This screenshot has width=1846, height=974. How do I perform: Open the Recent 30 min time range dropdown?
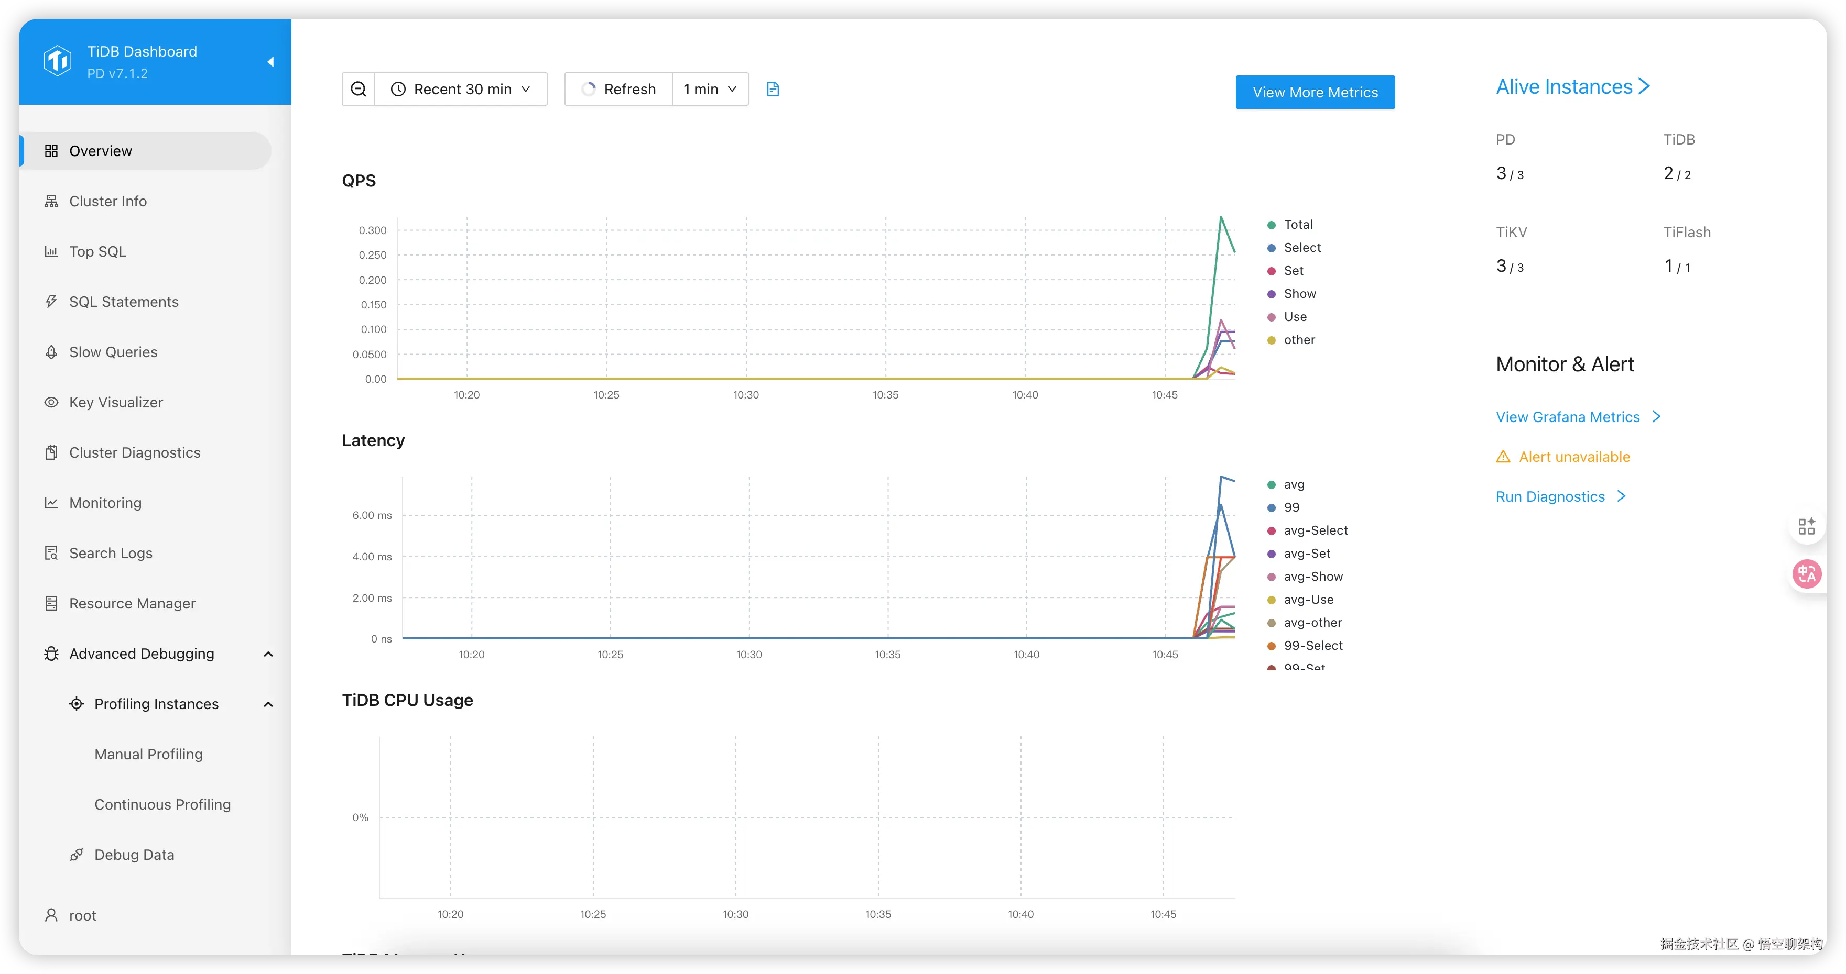coord(461,90)
